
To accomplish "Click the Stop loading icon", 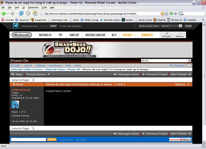I will click(x=28, y=13).
